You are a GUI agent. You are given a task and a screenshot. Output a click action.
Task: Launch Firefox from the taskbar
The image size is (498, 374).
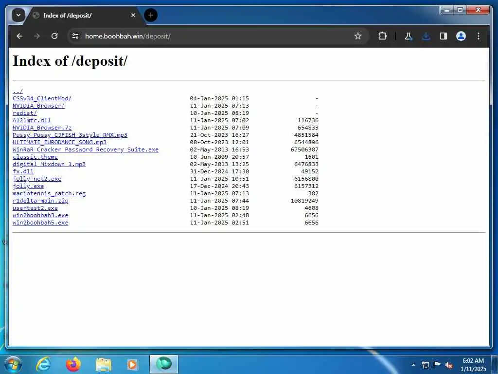73,365
